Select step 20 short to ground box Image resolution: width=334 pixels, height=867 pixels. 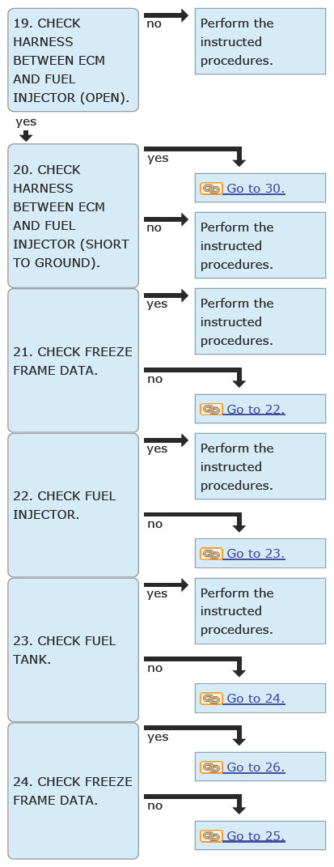point(73,215)
